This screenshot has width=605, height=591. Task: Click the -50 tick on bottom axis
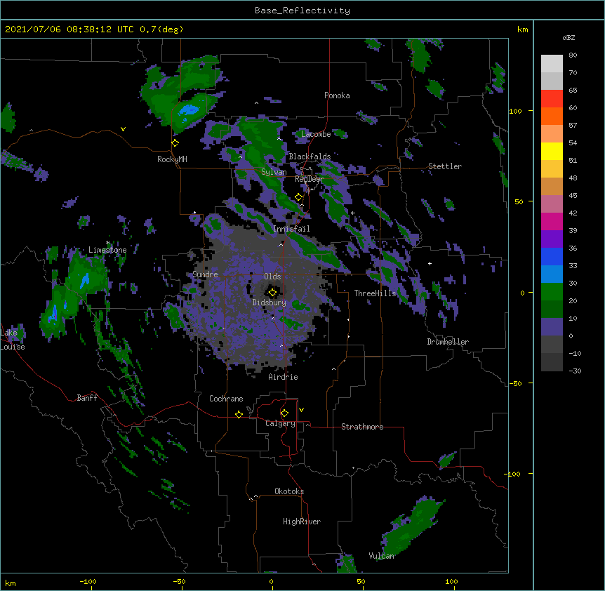coord(179,581)
